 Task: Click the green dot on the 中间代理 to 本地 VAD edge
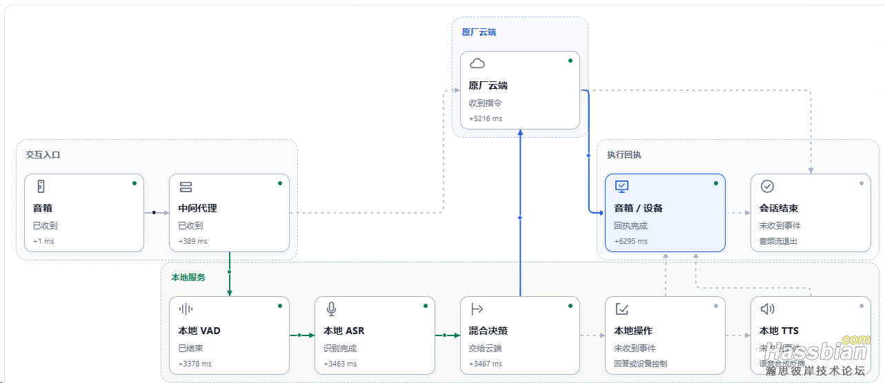coord(229,271)
